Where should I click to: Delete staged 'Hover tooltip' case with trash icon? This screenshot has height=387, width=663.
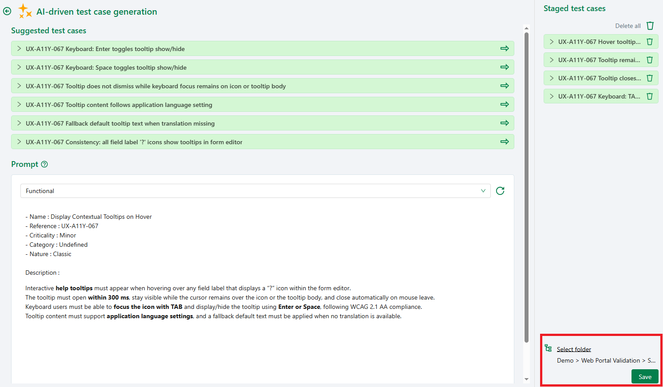[x=650, y=41]
